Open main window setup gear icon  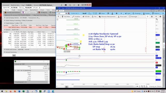pos(78,5)
